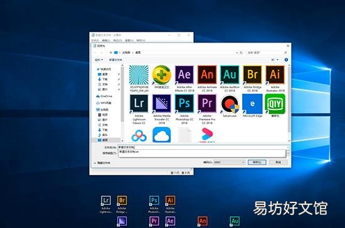345x228 pixels.
Task: Select the 360 security guard shortcut in the file list
Action: coord(161,77)
